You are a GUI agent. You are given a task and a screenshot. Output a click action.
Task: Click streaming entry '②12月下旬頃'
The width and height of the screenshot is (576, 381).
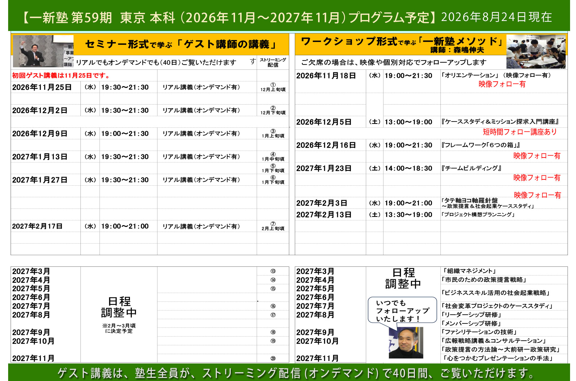pos(273,111)
